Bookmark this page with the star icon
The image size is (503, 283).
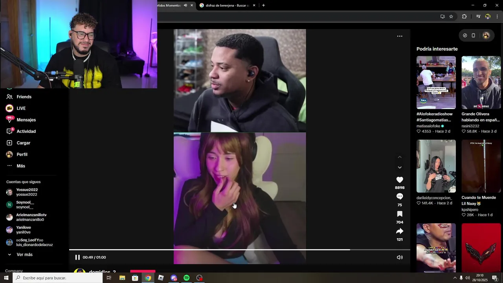pos(451,17)
